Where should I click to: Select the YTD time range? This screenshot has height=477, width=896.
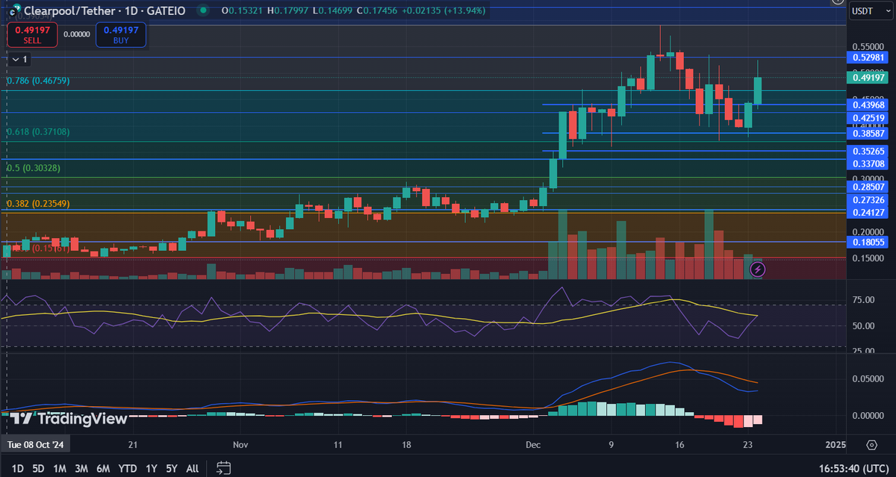[128, 468]
